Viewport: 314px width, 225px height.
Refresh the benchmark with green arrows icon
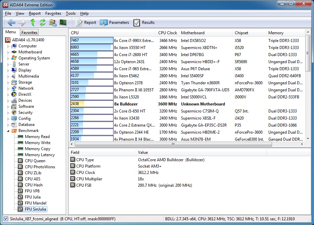click(42, 22)
